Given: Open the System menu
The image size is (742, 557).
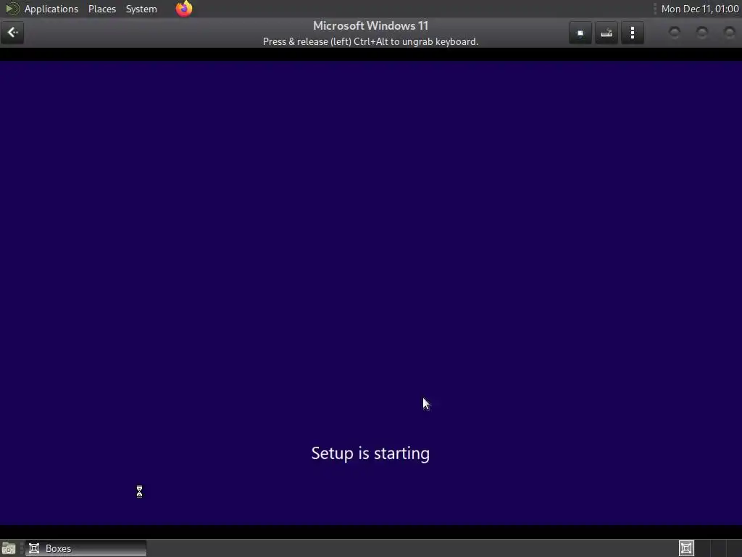Looking at the screenshot, I should pyautogui.click(x=141, y=9).
